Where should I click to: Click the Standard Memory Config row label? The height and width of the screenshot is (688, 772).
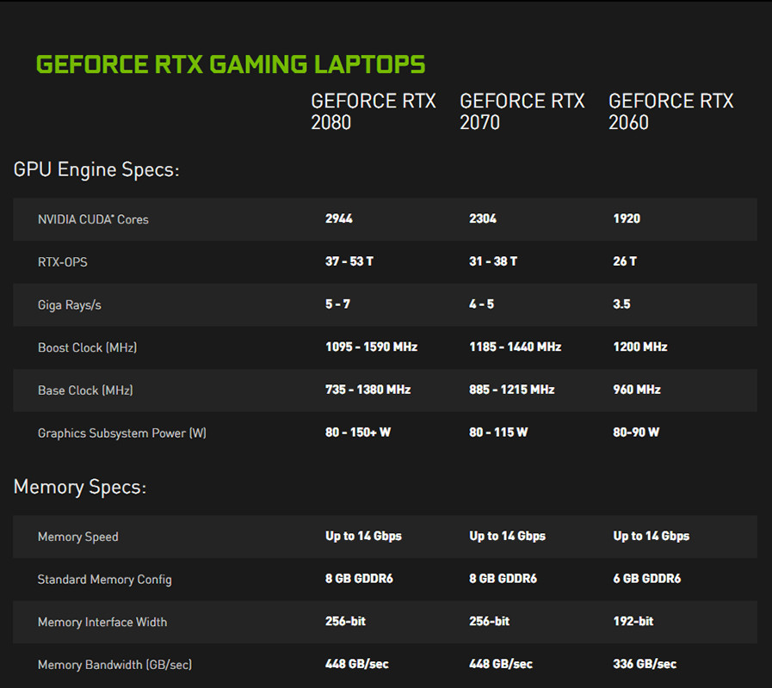point(104,580)
